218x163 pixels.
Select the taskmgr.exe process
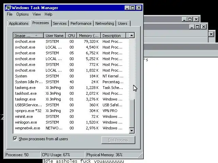71,99
